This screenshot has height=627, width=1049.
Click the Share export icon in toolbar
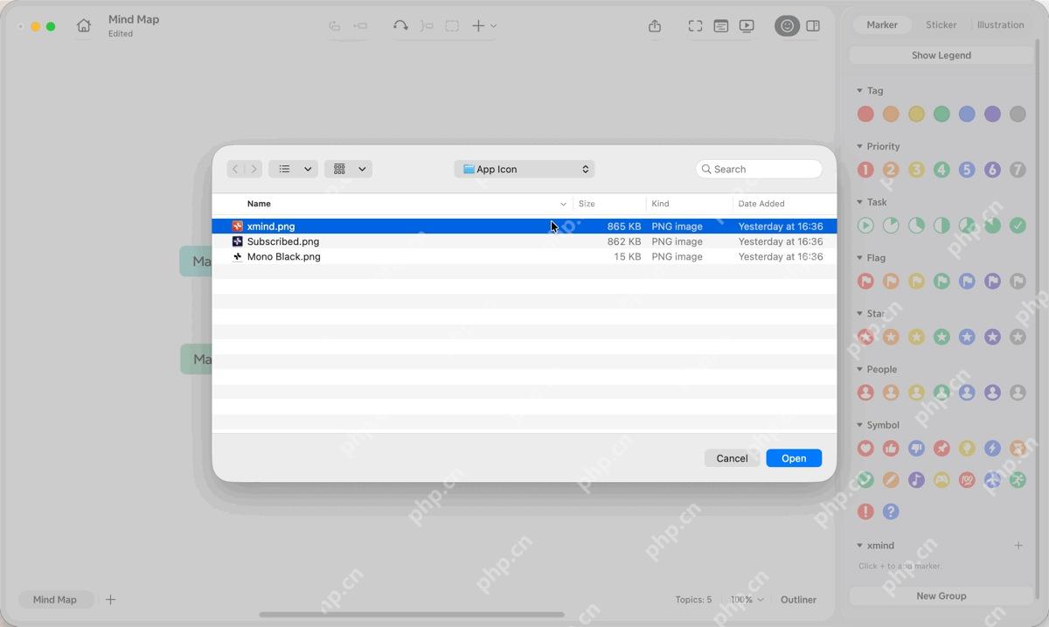coord(655,26)
